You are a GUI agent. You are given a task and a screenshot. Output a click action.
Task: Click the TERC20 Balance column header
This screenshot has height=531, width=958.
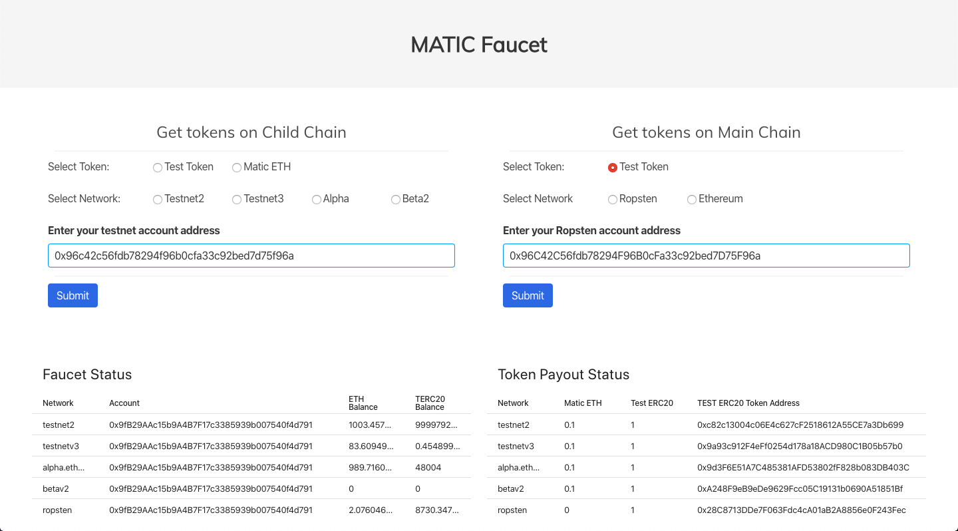(430, 403)
